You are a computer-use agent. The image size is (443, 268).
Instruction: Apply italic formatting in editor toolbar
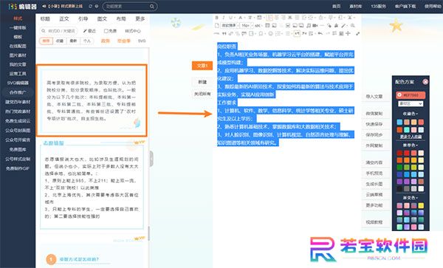pyautogui.click(x=224, y=18)
